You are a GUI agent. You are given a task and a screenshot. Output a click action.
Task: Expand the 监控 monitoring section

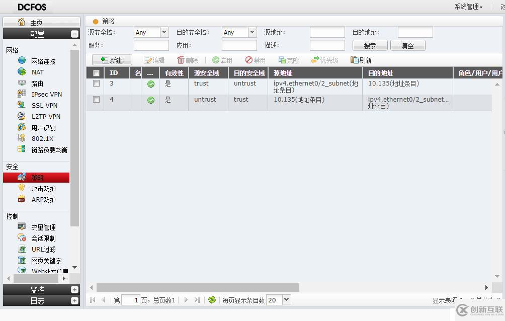74,289
